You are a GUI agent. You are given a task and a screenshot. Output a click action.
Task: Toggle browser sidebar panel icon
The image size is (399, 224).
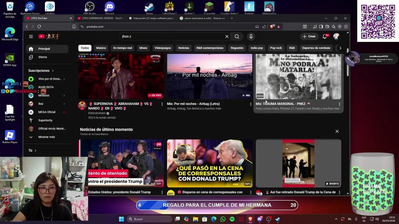coord(321,26)
